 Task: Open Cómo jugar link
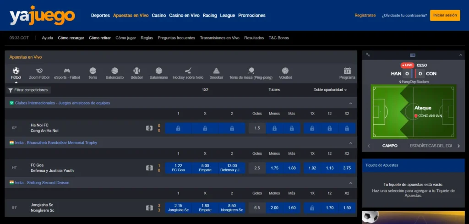click(x=125, y=38)
